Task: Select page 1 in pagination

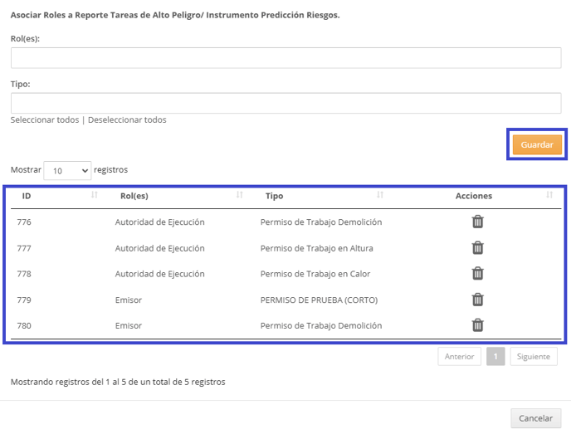Action: (x=495, y=357)
